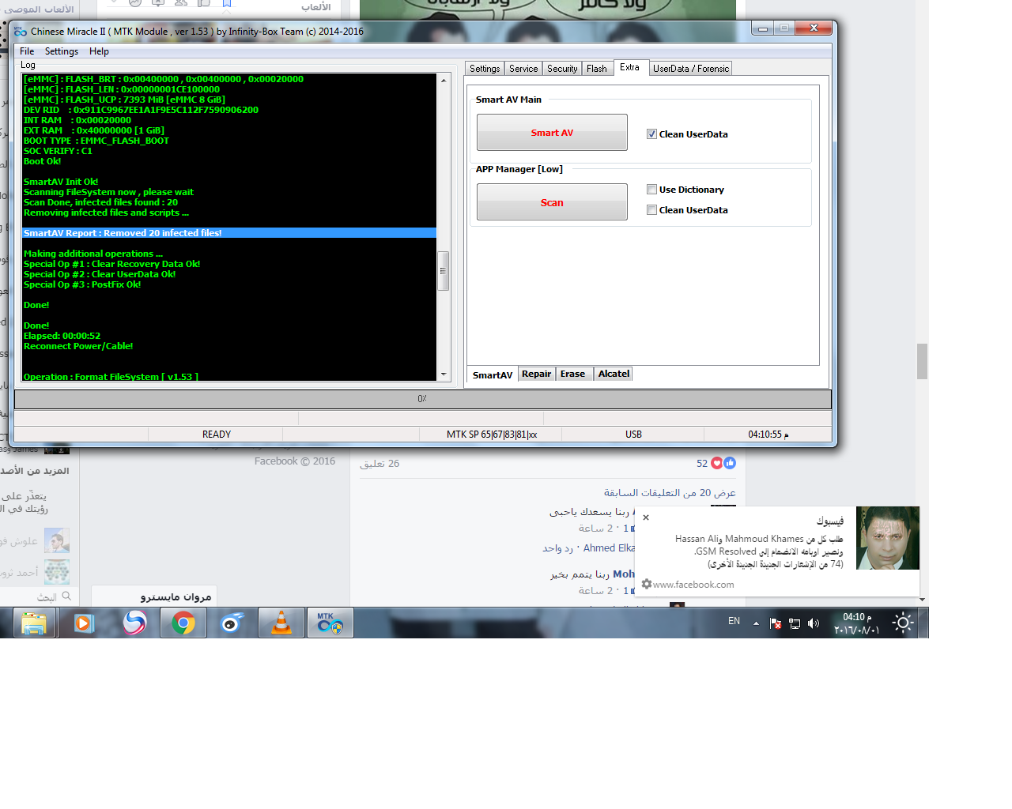The height and width of the screenshot is (809, 1012).
Task: Click the system clock showing 04:10
Action: [857, 623]
